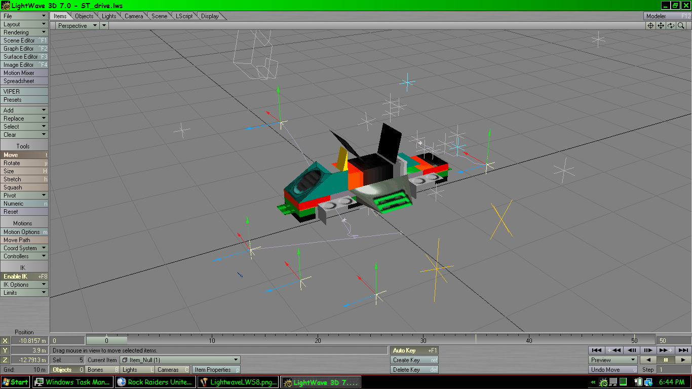The height and width of the screenshot is (389, 692).
Task: Switch to LightwaveLWS8.png taskbar item
Action: pyautogui.click(x=238, y=382)
